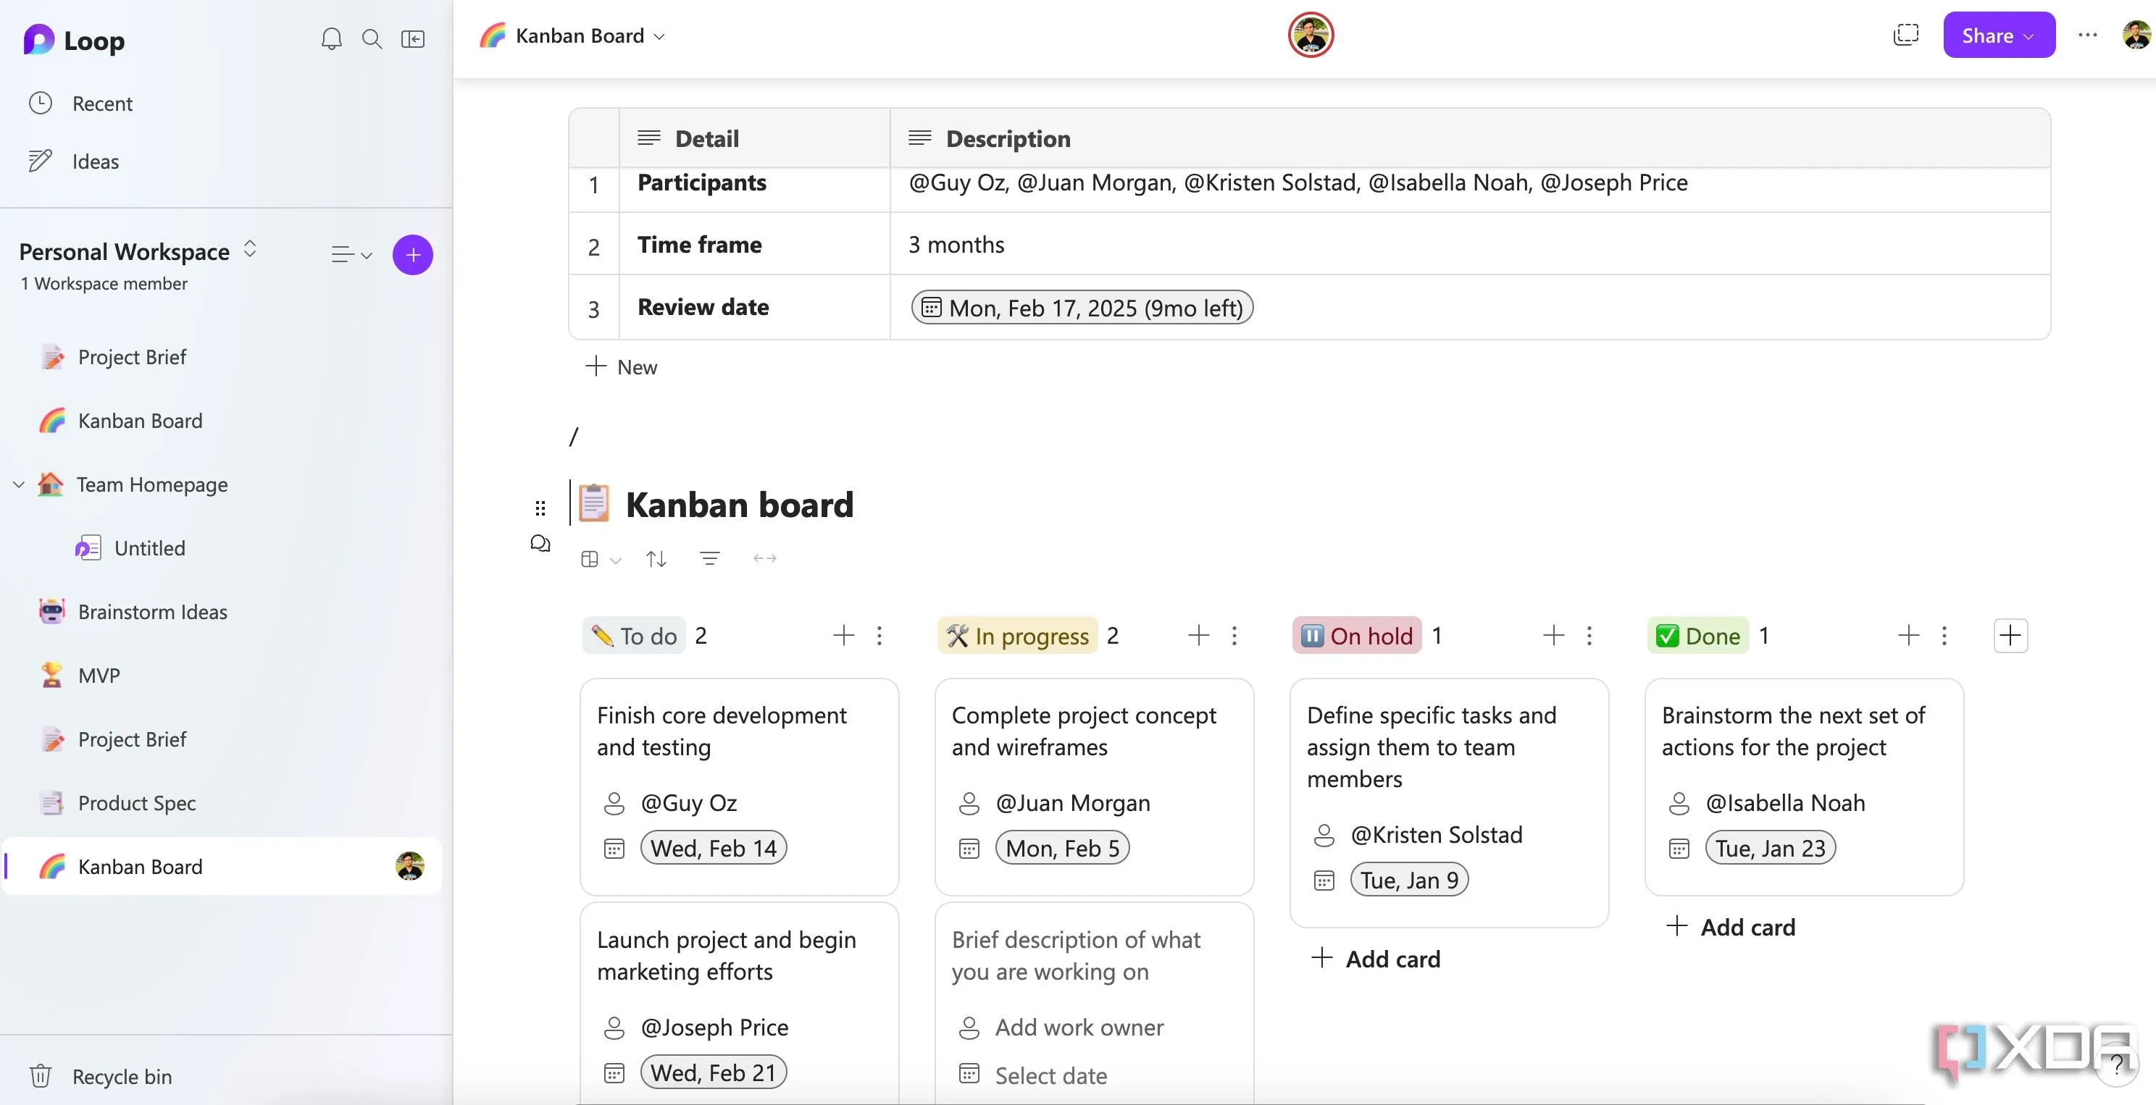The image size is (2156, 1105).
Task: Click the Review date chip Feb 17, 2025
Action: click(x=1082, y=308)
